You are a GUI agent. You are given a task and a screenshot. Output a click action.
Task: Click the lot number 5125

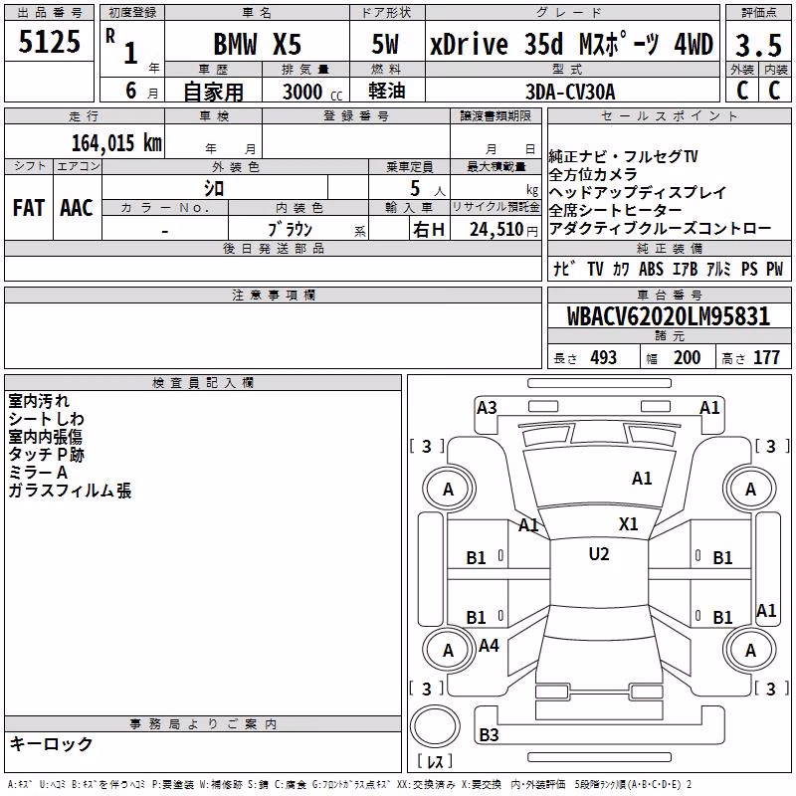click(49, 42)
